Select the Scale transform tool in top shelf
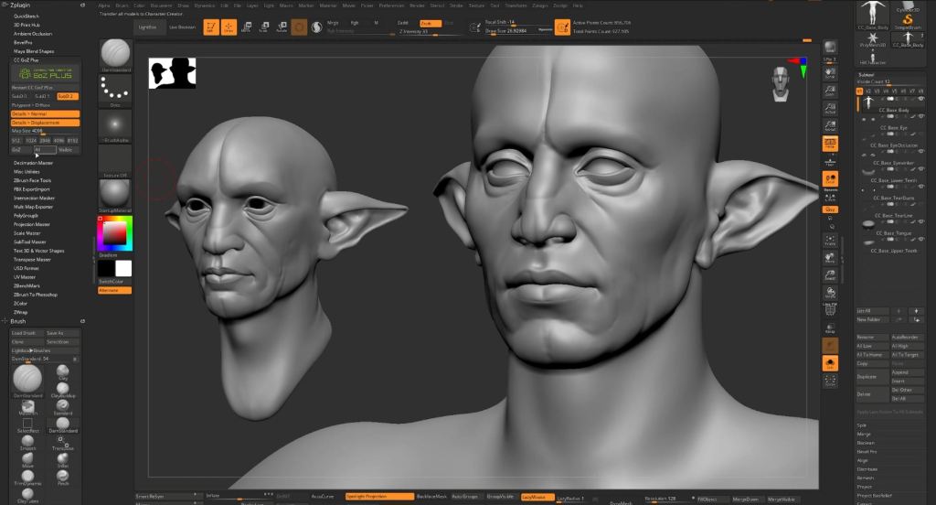 click(264, 27)
